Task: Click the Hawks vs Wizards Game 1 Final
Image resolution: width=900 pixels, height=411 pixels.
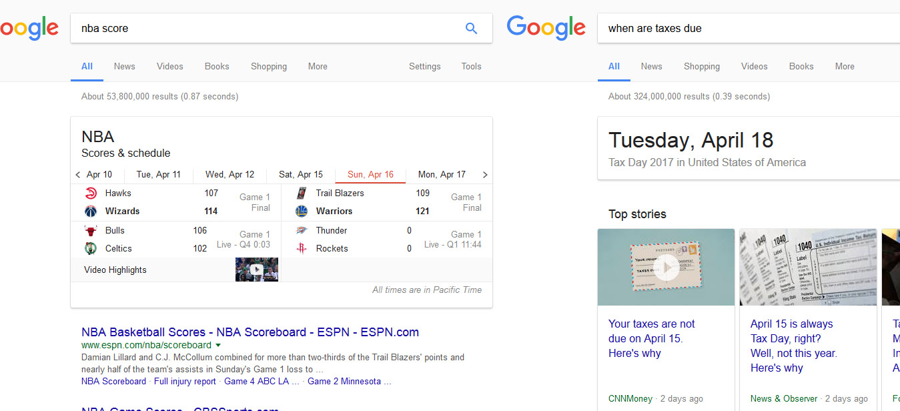Action: (255, 202)
